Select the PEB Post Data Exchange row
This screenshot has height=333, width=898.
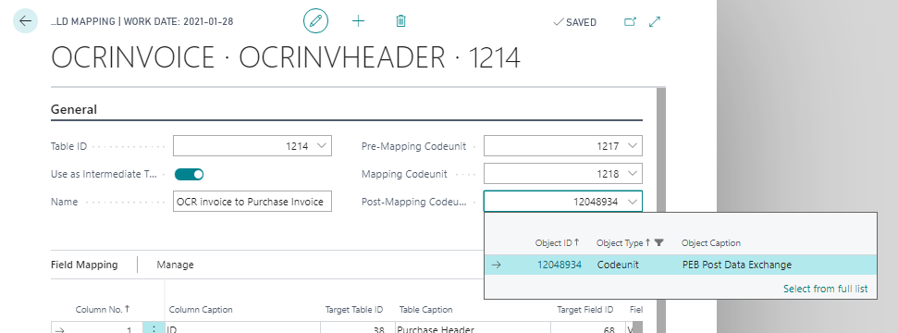pyautogui.click(x=681, y=265)
